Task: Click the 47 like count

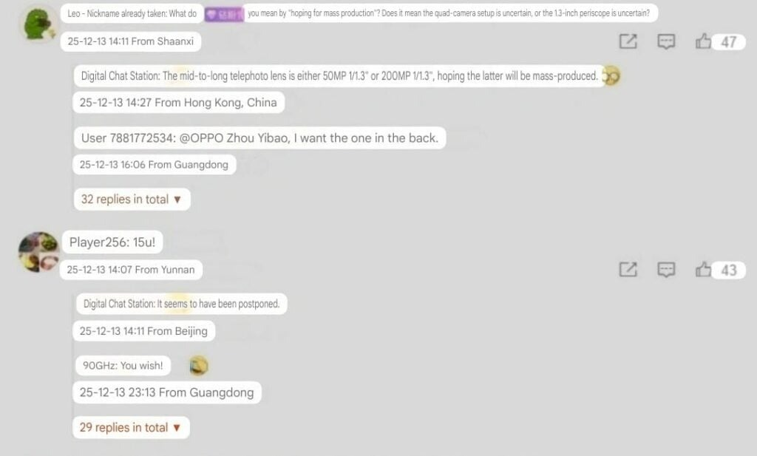Action: [x=728, y=42]
